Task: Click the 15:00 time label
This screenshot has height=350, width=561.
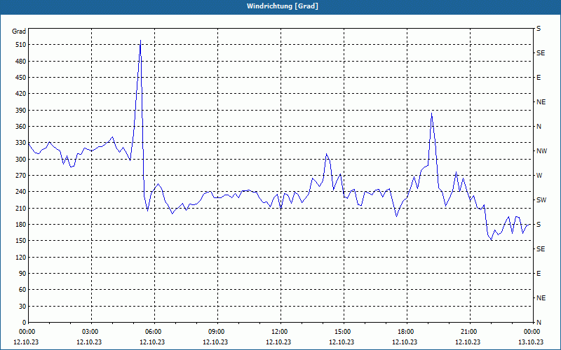Action: point(344,332)
